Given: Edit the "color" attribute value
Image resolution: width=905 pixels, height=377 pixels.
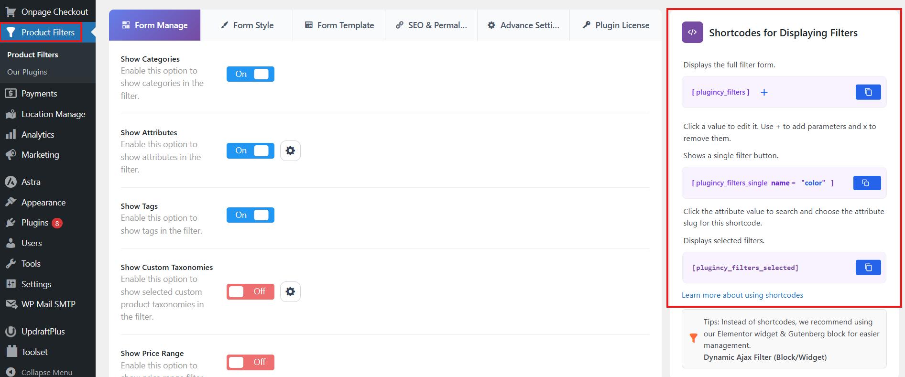Looking at the screenshot, I should tap(813, 183).
